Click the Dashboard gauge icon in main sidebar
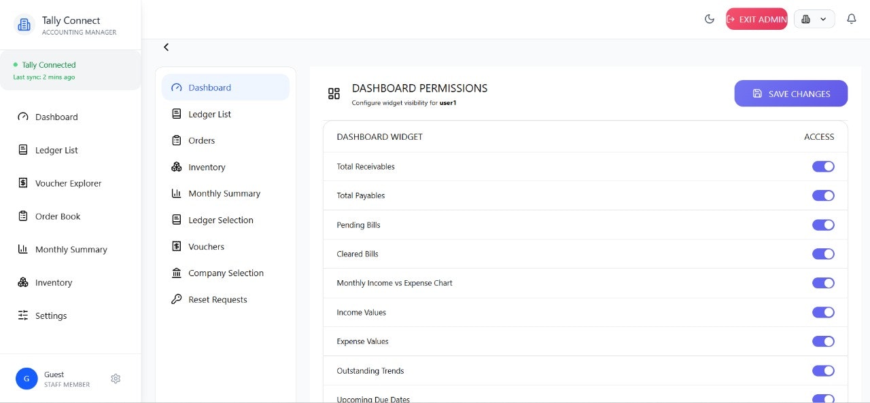Image resolution: width=870 pixels, height=403 pixels. (x=23, y=117)
